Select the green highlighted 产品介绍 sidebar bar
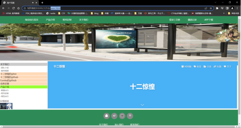 click(24, 87)
